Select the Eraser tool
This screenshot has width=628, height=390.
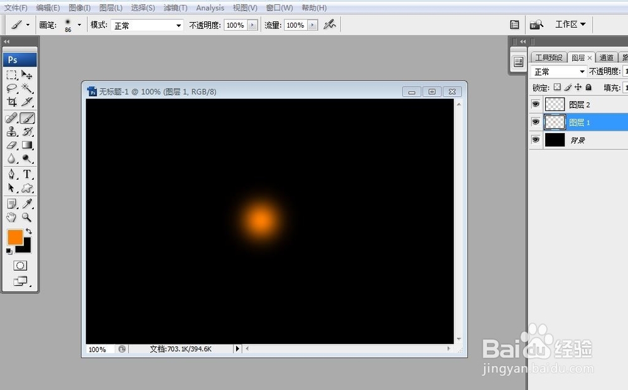[x=11, y=145]
